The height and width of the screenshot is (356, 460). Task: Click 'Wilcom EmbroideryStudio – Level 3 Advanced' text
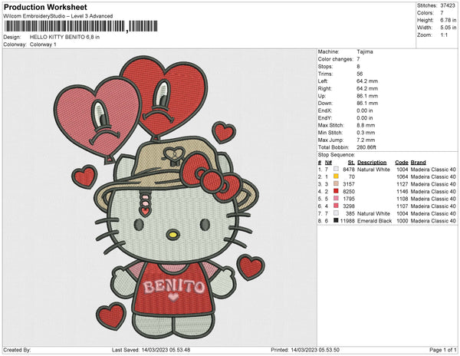58,16
